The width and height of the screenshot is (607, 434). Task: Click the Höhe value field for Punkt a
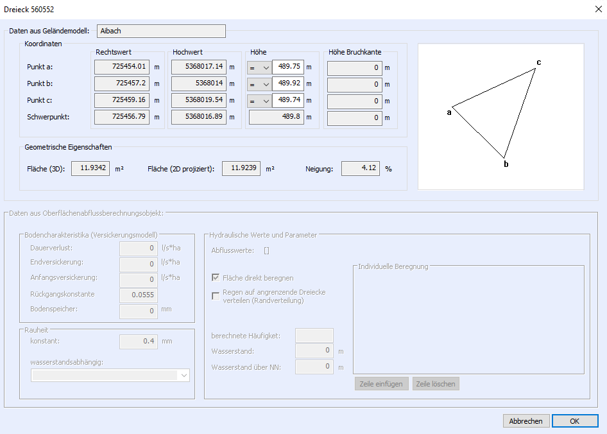pos(287,67)
